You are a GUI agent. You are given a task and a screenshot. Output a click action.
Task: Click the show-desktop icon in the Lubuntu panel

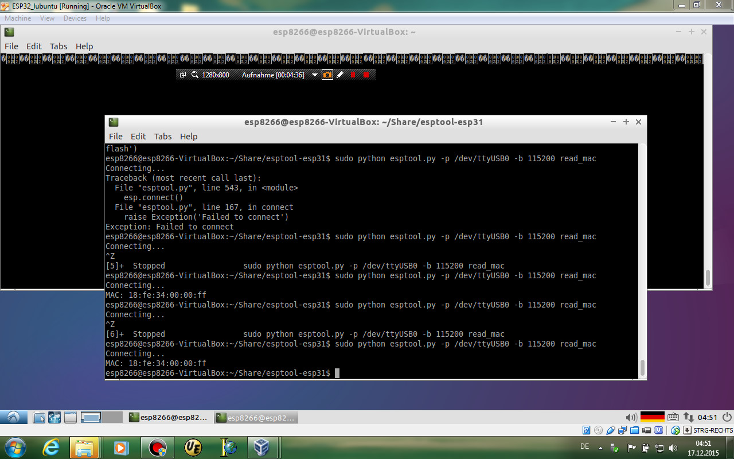coord(70,418)
